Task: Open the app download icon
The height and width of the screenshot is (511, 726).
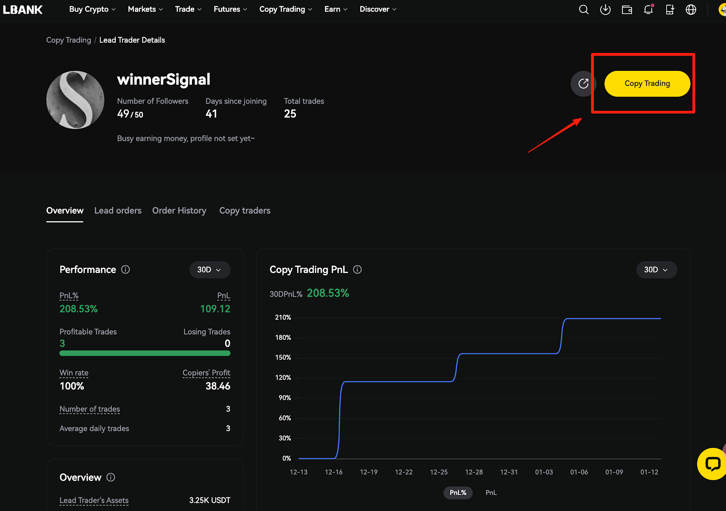Action: [605, 10]
